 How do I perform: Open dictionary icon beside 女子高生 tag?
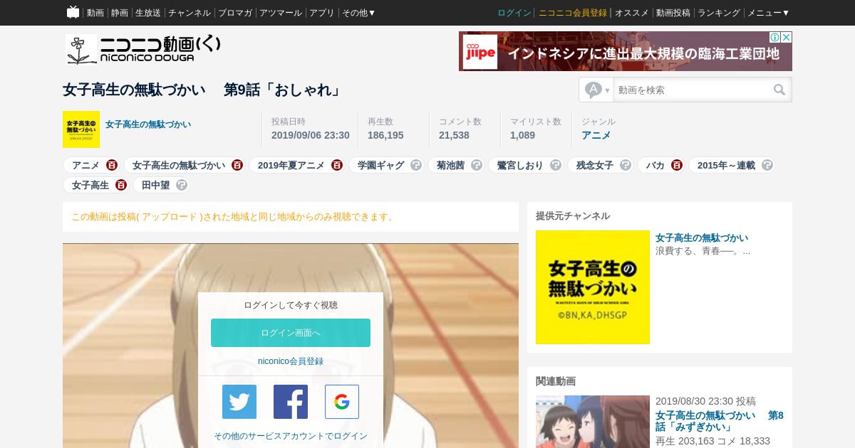click(121, 185)
